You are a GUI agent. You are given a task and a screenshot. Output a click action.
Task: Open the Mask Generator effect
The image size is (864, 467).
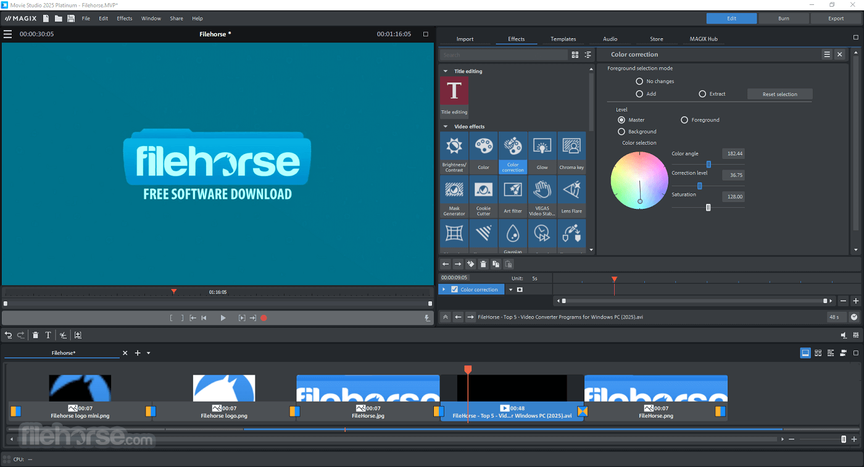point(454,197)
